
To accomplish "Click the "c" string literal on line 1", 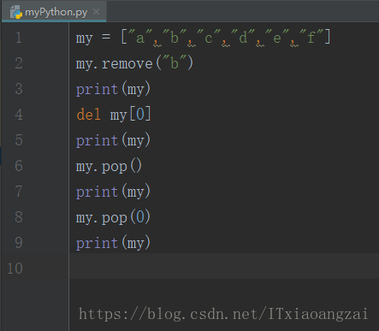I will coord(209,37).
